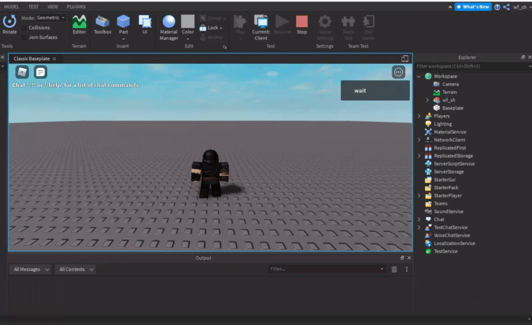Enable the Collisions checkbox
Image resolution: width=532 pixels, height=325 pixels.
(x=24, y=28)
